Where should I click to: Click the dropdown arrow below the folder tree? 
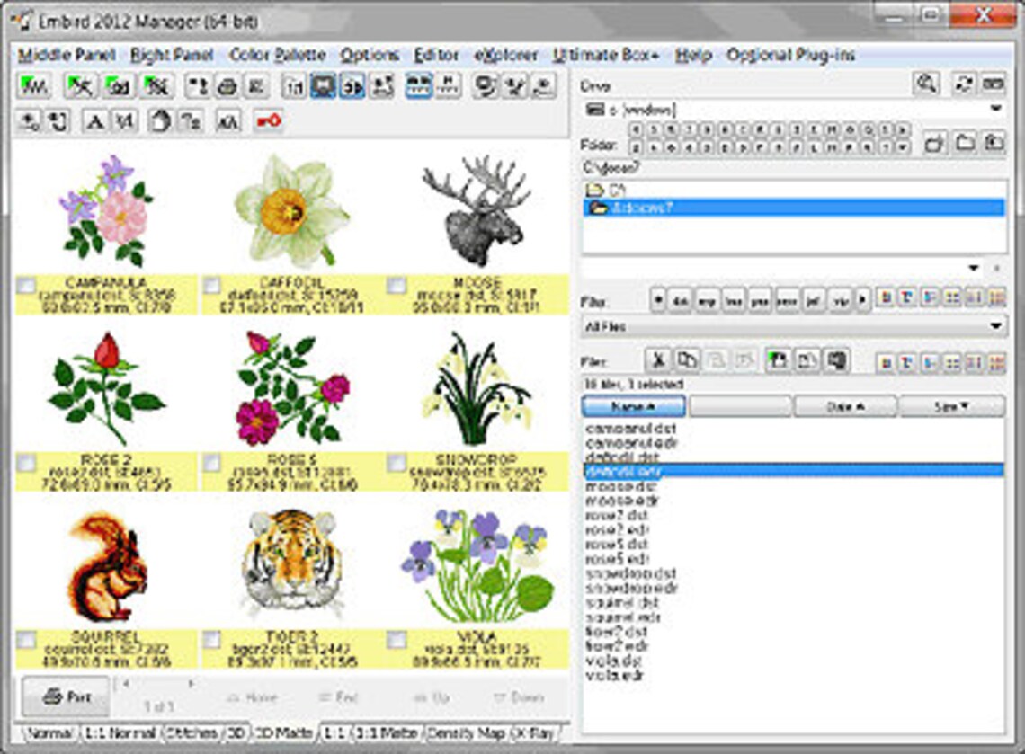[x=974, y=266]
